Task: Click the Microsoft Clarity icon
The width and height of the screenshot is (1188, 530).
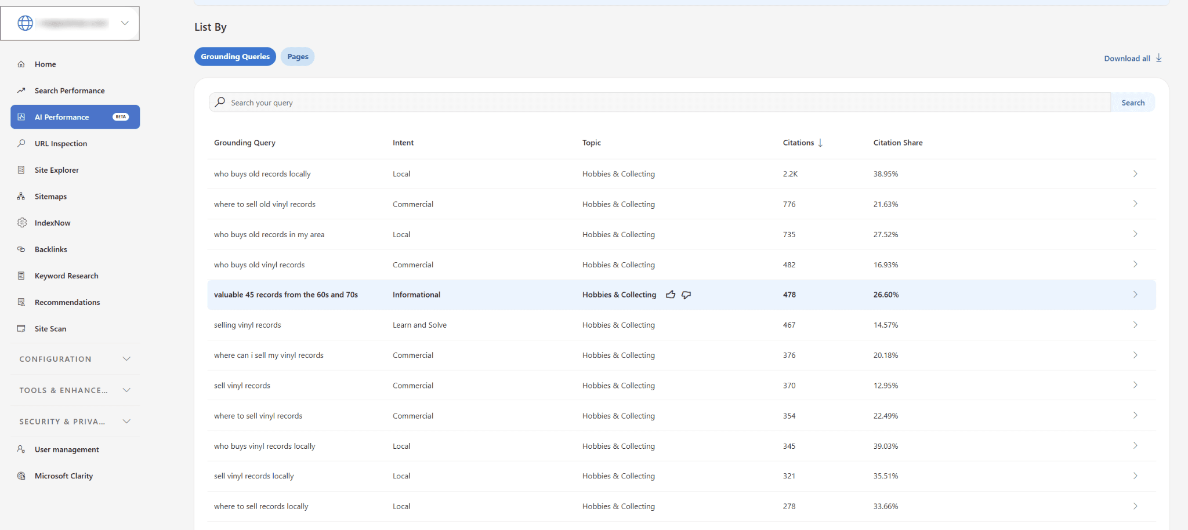Action: pos(21,476)
